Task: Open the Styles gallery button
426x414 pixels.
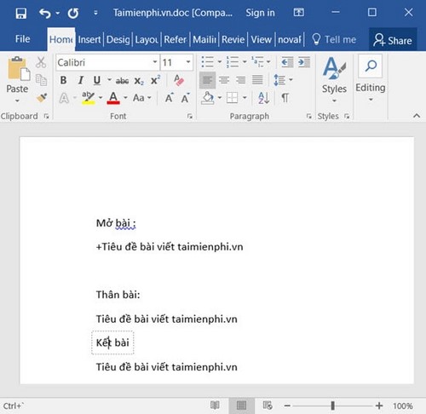Action: click(334, 79)
